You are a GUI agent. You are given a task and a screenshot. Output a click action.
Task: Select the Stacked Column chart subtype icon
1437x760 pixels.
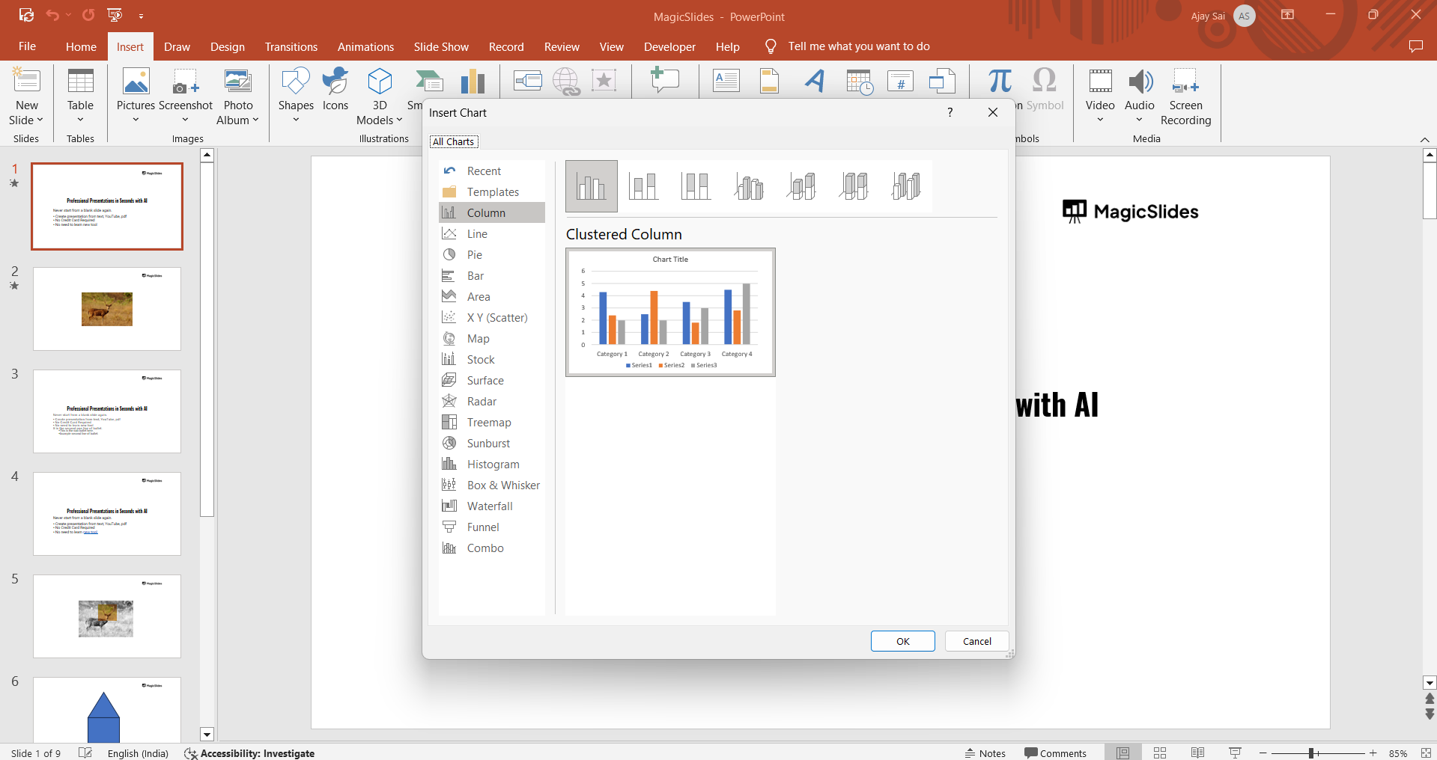pyautogui.click(x=643, y=186)
